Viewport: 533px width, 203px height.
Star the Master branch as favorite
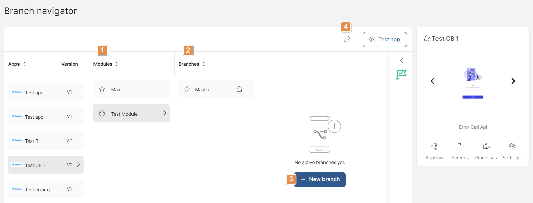tap(187, 89)
